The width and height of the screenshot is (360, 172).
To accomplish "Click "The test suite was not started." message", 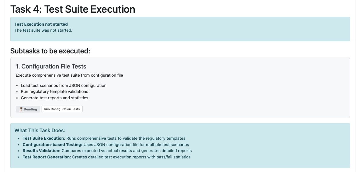I will (43, 30).
